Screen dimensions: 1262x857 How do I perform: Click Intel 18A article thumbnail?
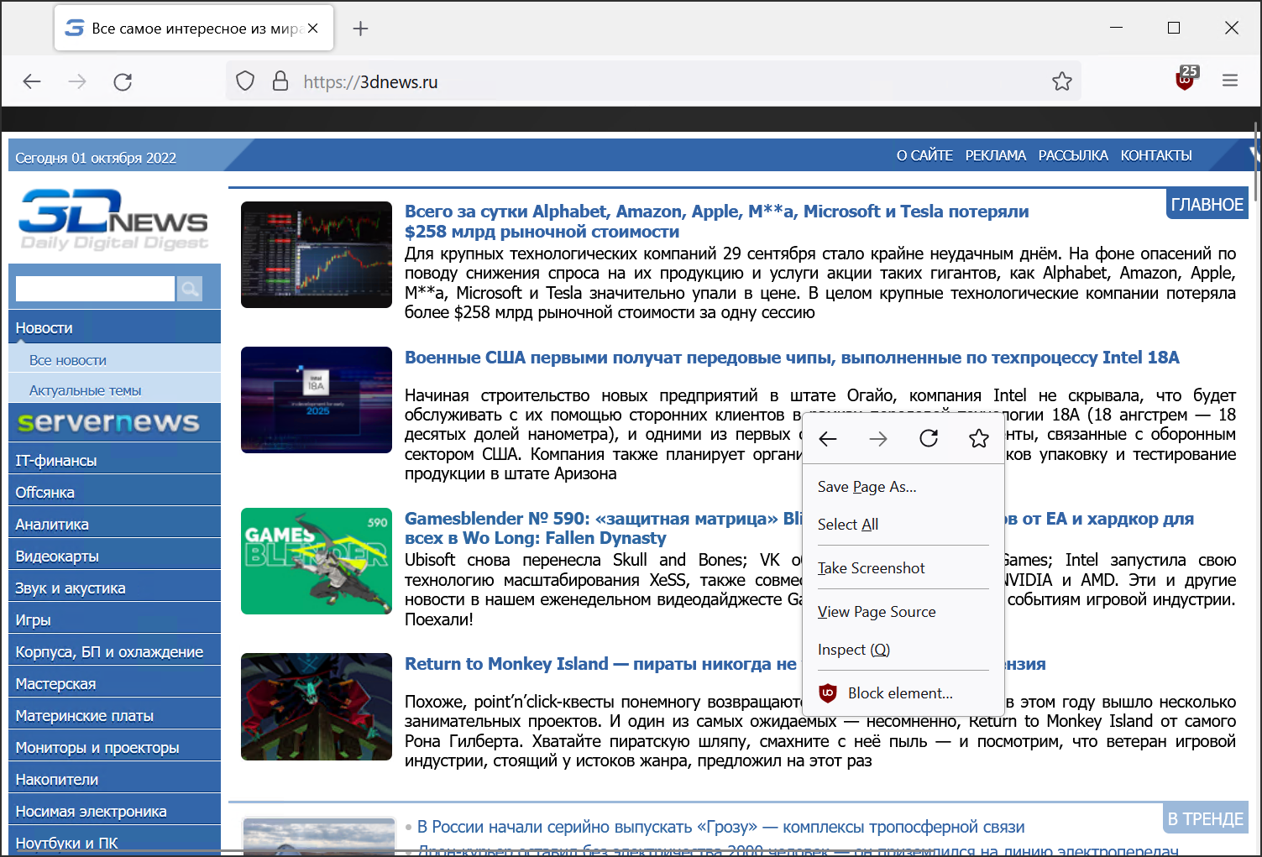pos(317,400)
